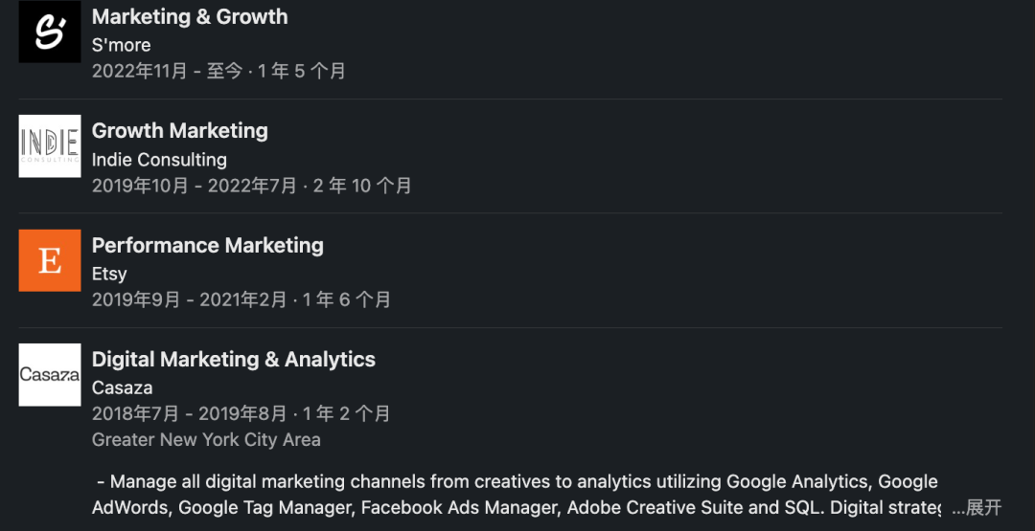Click the orange Etsy logo
Viewport: 1035px width, 531px height.
pos(50,260)
